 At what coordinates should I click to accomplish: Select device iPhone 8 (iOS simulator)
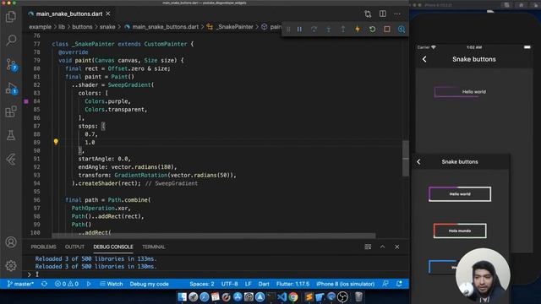click(346, 284)
